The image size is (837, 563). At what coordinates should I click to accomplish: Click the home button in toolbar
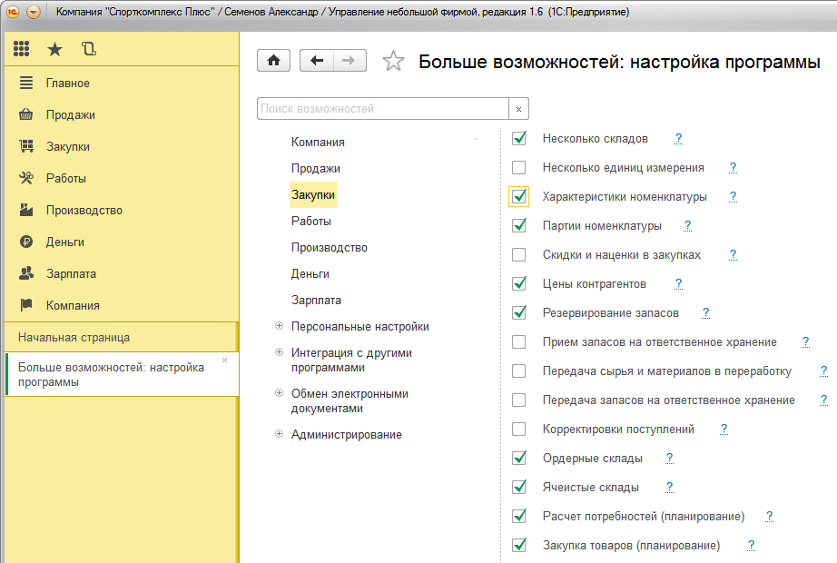coord(274,61)
